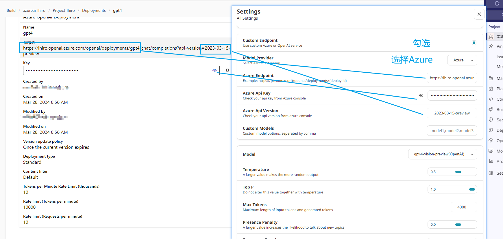Open the Deploy section icon in sidebar

tap(491, 130)
